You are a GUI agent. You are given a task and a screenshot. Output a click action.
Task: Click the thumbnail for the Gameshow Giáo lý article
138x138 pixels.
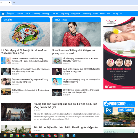pos(6,61)
